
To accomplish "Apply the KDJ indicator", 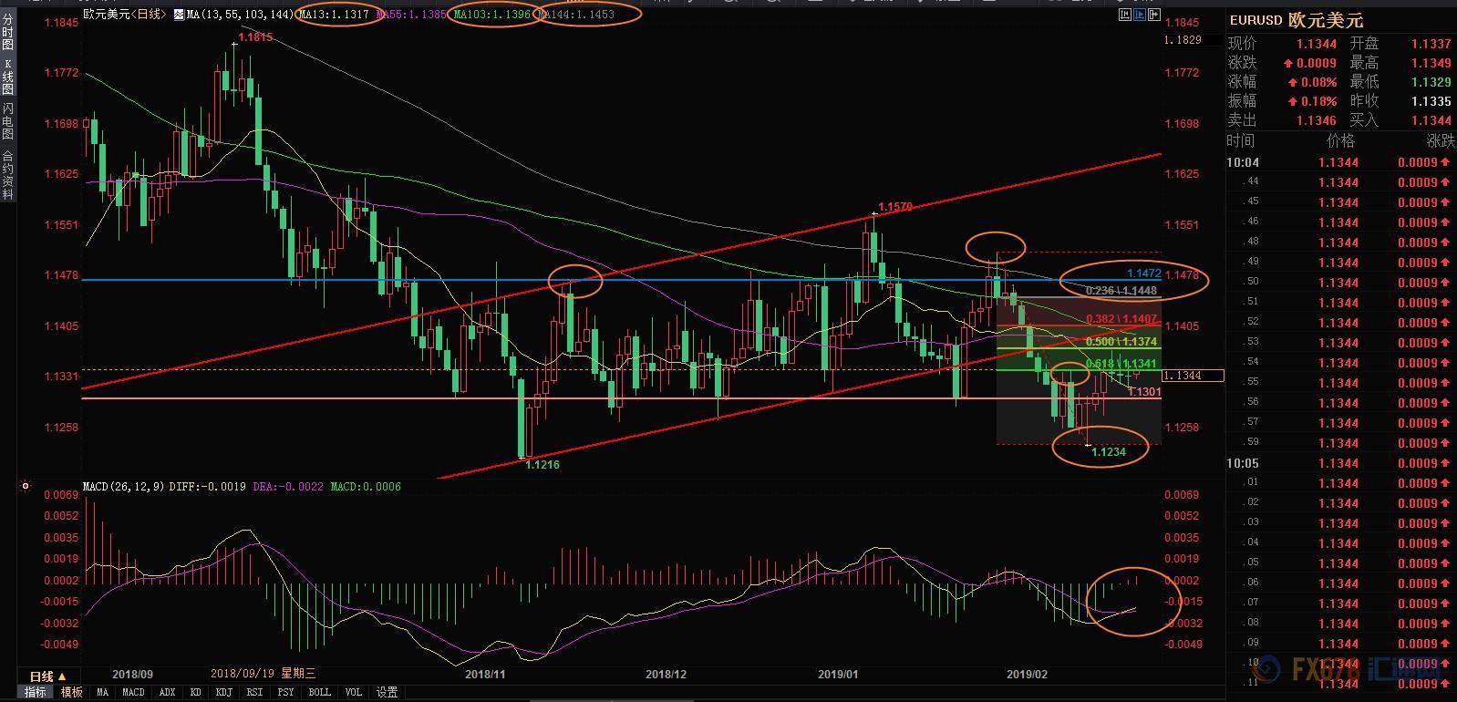I will pyautogui.click(x=223, y=692).
